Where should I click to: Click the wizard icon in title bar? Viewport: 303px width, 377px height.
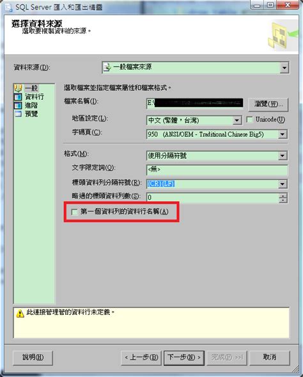point(8,7)
